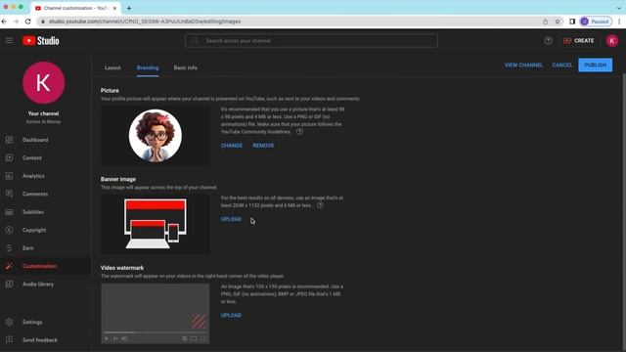
Task: Click the browser address bar URL
Action: [145, 22]
